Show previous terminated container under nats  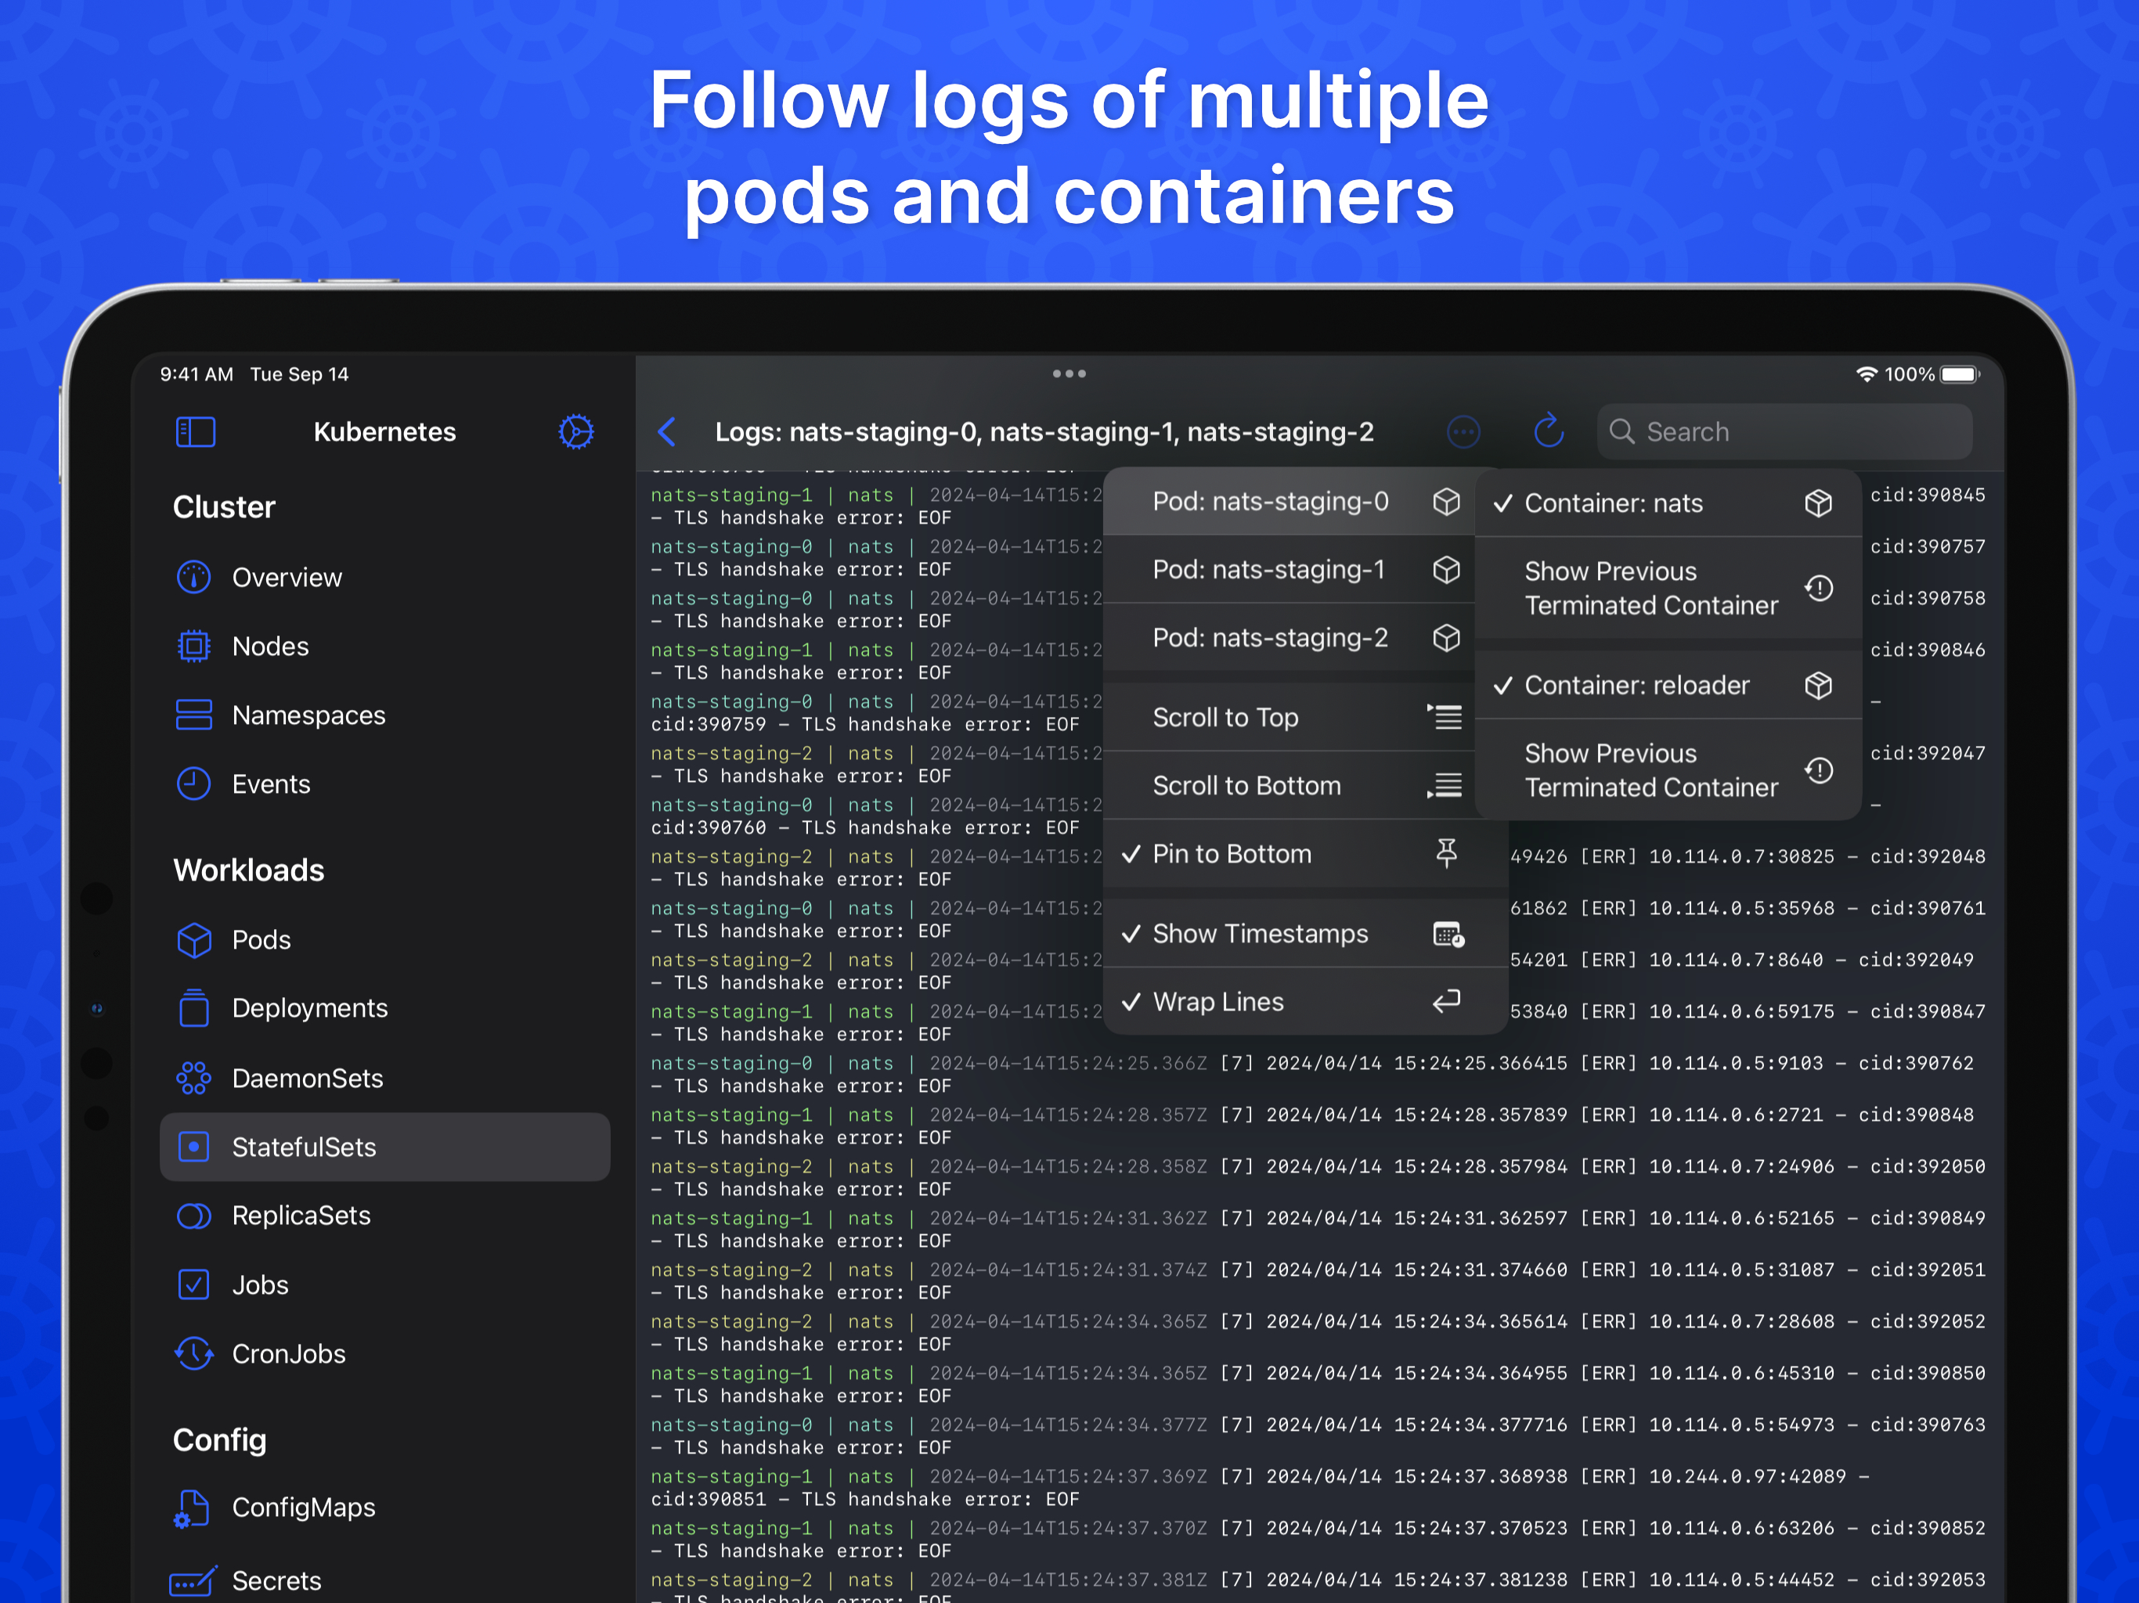[1668, 588]
